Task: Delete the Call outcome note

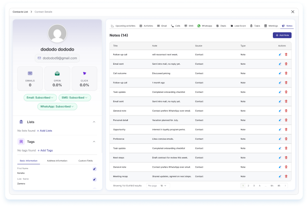Action: 286,73
